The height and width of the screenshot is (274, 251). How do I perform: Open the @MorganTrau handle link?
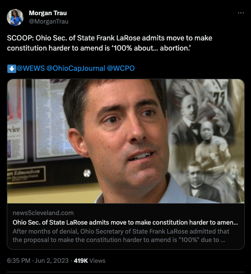[x=48, y=21]
